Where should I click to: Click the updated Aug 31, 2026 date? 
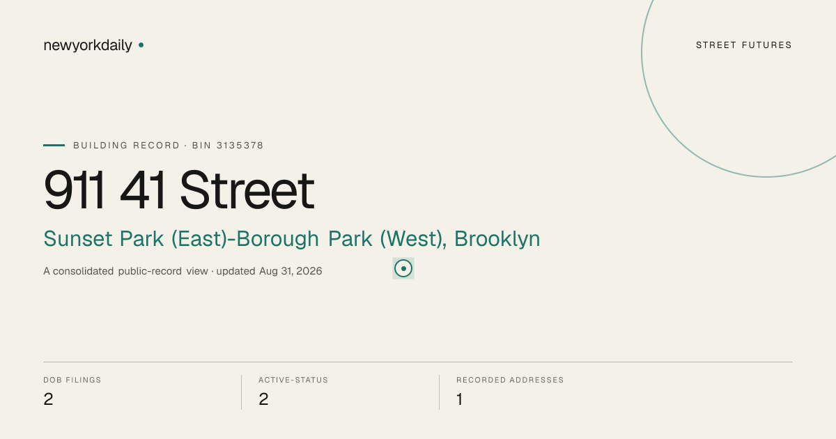(x=269, y=271)
